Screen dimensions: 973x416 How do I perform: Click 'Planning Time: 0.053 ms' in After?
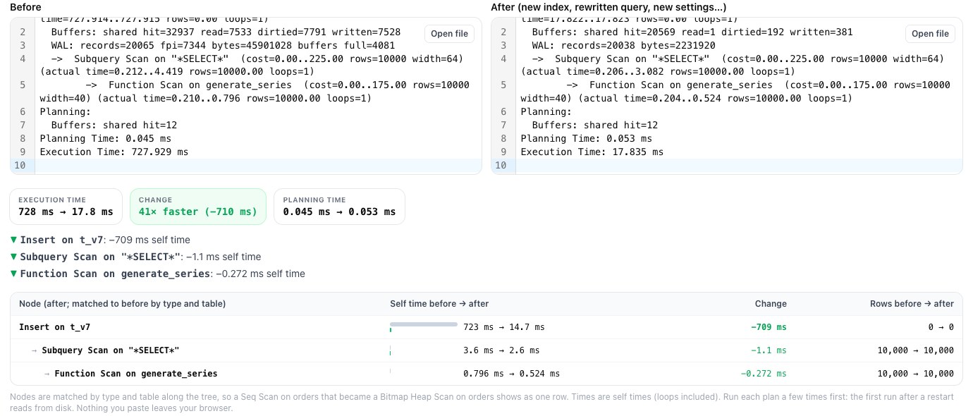pos(587,139)
